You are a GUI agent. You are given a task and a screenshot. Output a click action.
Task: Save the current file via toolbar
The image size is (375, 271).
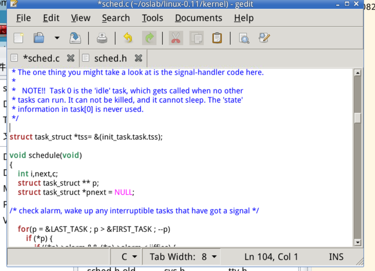75,38
